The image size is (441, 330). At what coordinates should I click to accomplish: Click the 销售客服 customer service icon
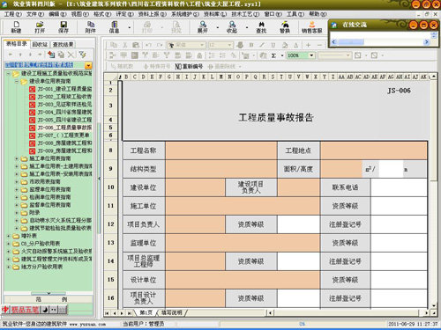tap(311, 27)
